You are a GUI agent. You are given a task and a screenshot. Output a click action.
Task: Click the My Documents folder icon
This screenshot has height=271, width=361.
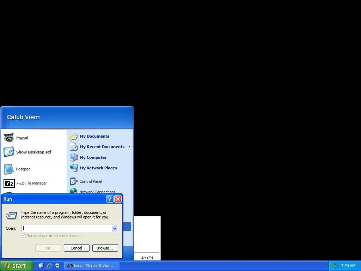74,136
